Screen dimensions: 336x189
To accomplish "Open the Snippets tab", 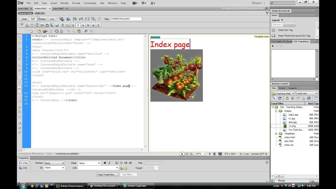I will point(292,88).
